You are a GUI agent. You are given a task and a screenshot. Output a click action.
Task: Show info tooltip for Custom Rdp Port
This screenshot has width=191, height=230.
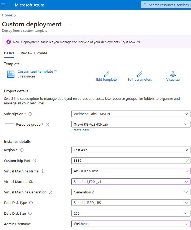[x=34, y=161]
